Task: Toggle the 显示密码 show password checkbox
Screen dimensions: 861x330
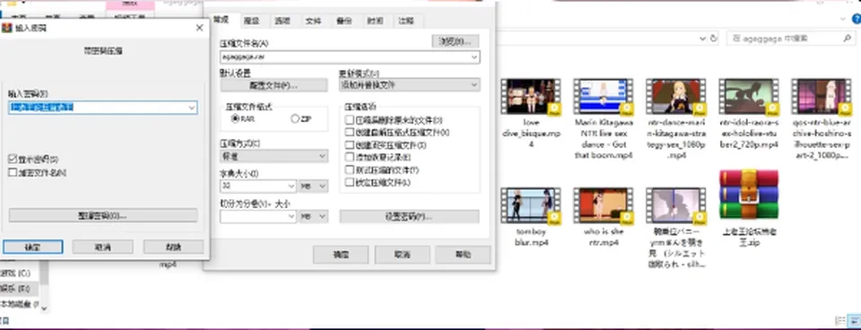Action: pyautogui.click(x=13, y=160)
